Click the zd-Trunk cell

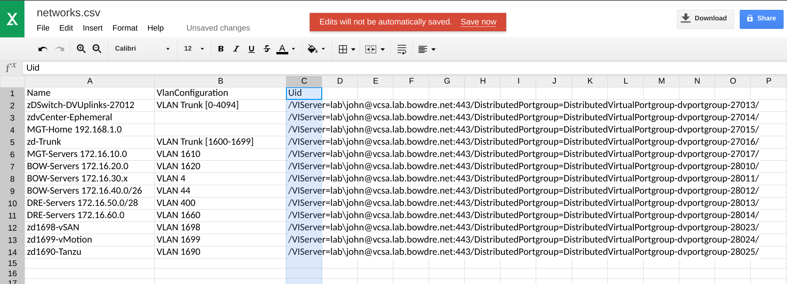(x=90, y=142)
